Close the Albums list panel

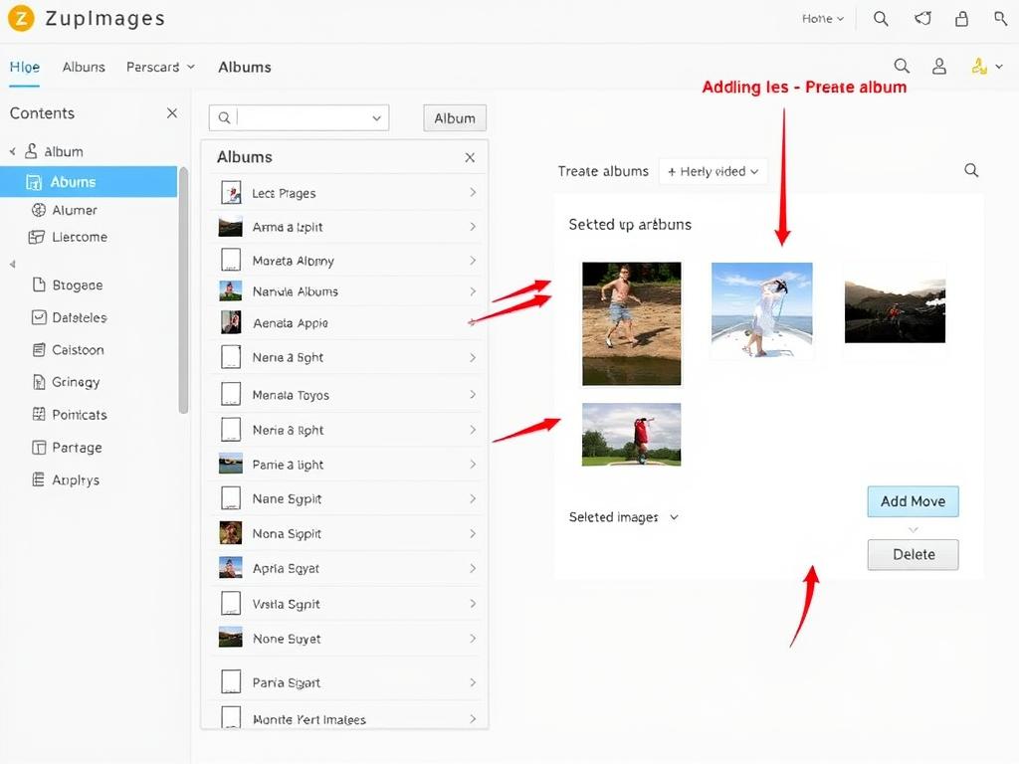click(470, 157)
